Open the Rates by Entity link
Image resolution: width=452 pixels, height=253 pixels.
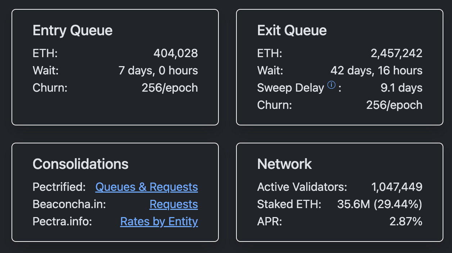159,222
